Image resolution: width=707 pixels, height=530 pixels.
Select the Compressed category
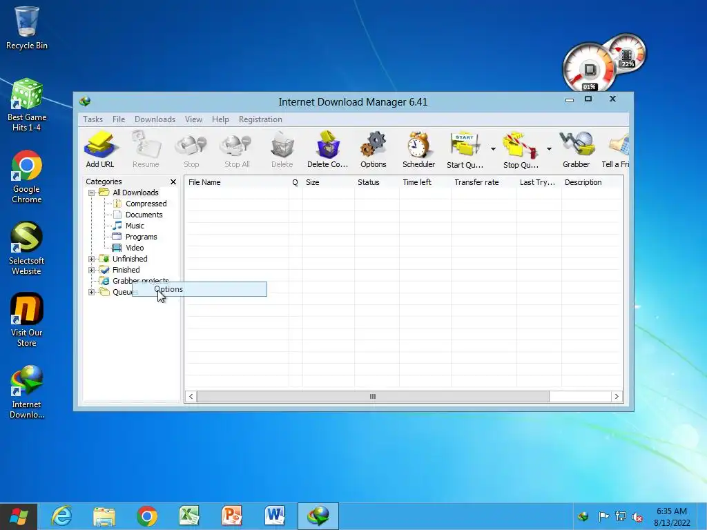(146, 204)
